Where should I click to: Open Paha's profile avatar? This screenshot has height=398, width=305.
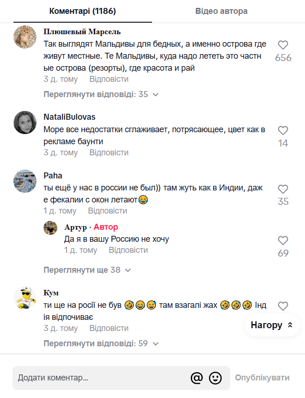point(25,181)
